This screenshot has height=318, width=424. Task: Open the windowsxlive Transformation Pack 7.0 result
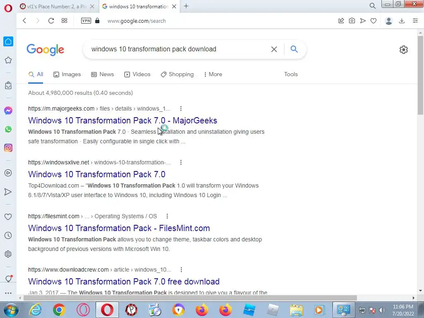pyautogui.click(x=96, y=174)
